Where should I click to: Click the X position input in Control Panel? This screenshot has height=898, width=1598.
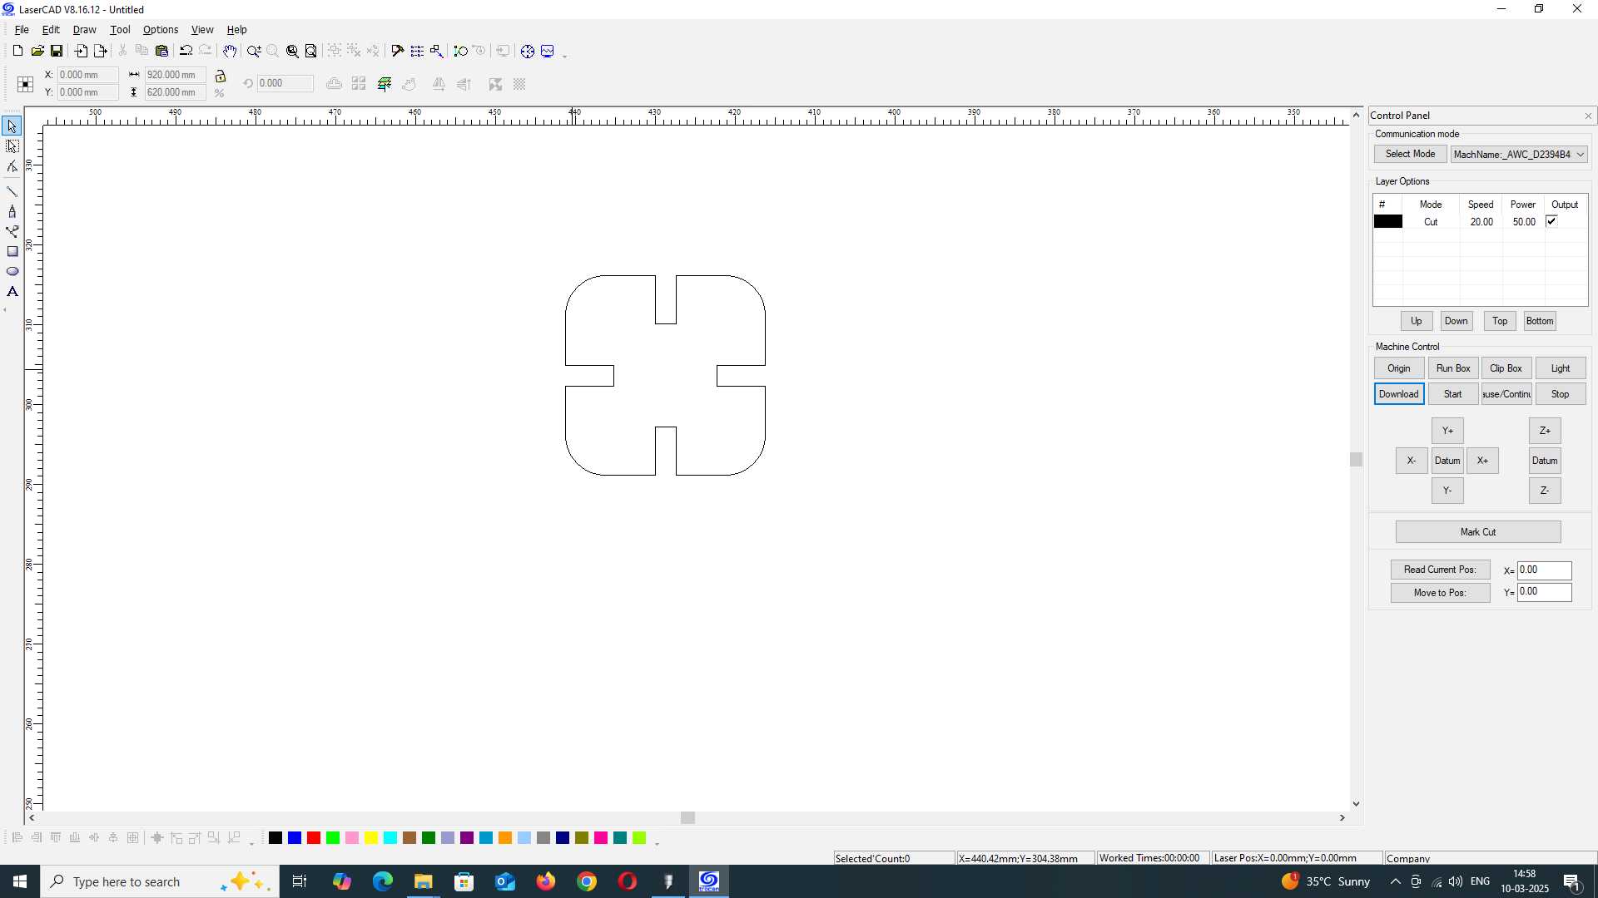[1544, 570]
